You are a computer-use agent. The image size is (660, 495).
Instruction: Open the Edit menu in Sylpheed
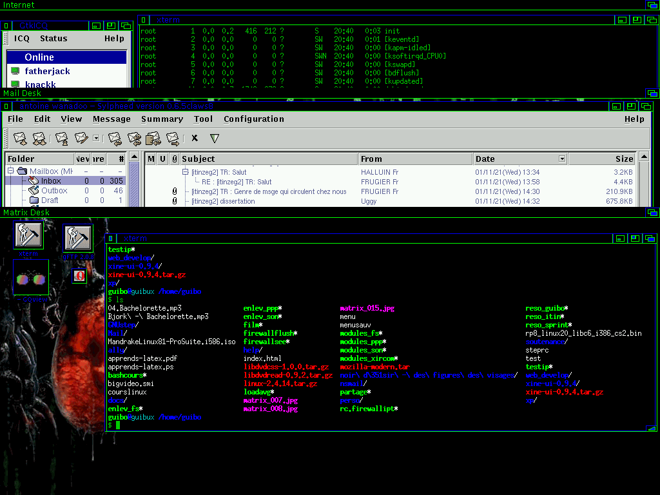click(42, 119)
